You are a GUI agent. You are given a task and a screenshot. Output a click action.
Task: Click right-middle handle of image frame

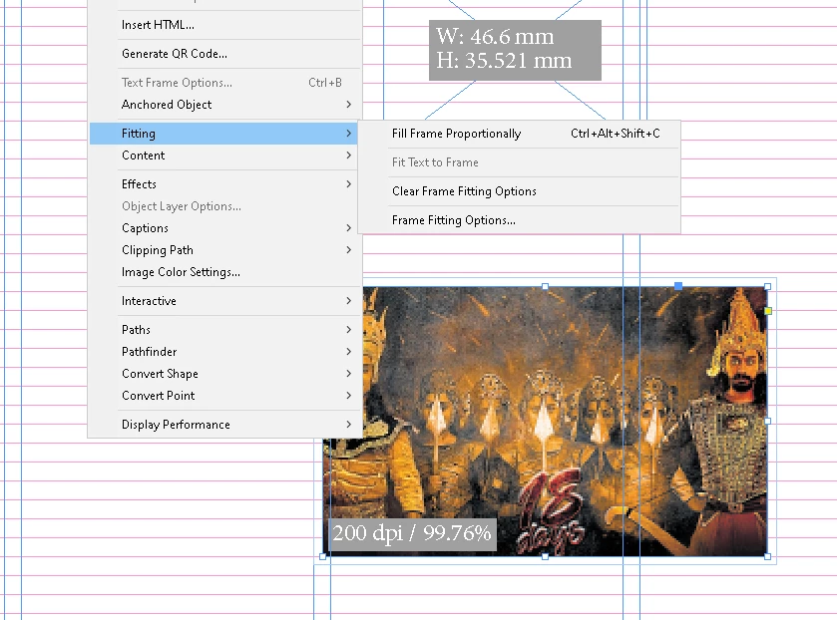click(x=767, y=421)
